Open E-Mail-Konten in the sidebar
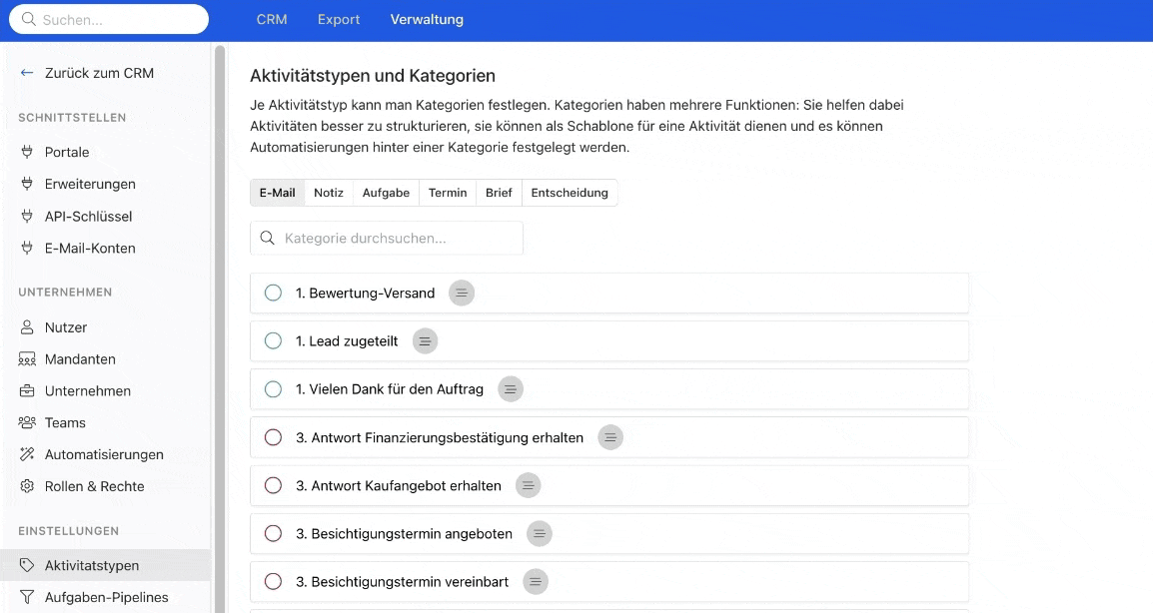1153x613 pixels. pyautogui.click(x=90, y=248)
